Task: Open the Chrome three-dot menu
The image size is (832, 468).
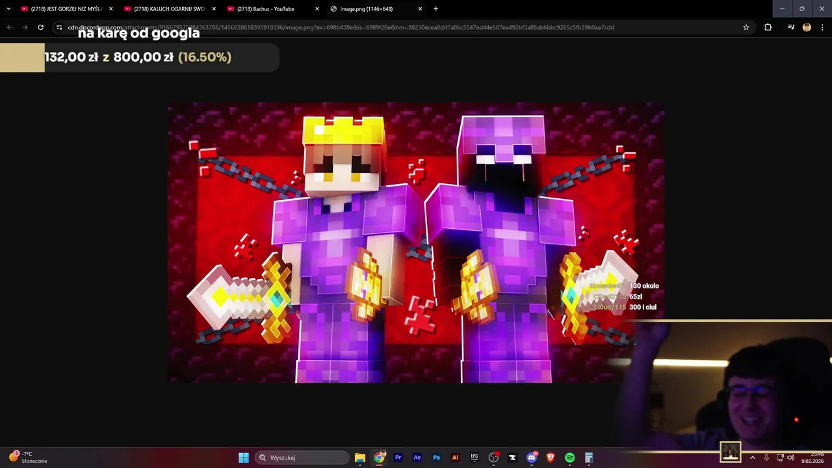Action: 823,27
